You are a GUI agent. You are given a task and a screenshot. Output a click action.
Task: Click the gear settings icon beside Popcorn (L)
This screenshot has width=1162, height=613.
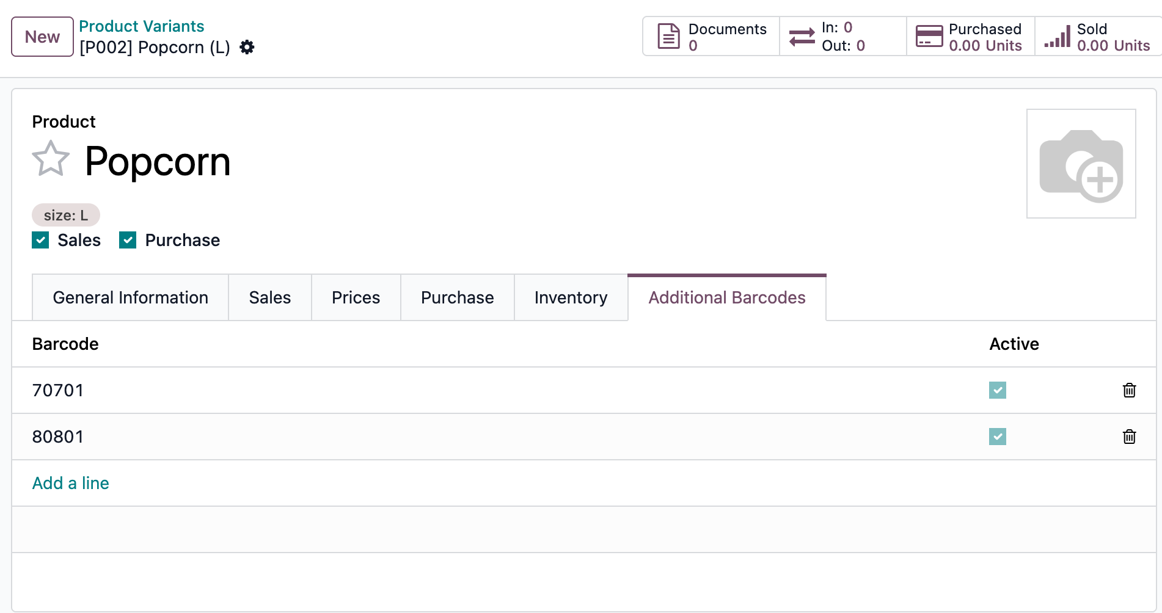pyautogui.click(x=247, y=47)
